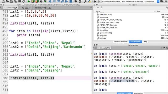
Task: Open the Help tab
Action: (145, 42)
